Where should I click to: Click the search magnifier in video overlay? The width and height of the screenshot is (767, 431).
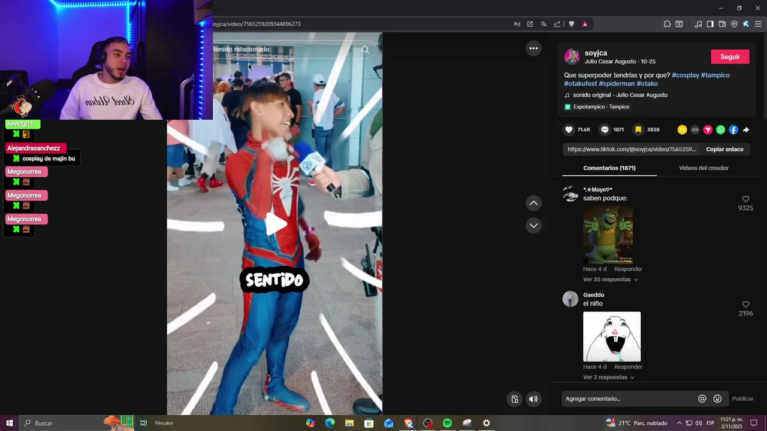tap(365, 50)
